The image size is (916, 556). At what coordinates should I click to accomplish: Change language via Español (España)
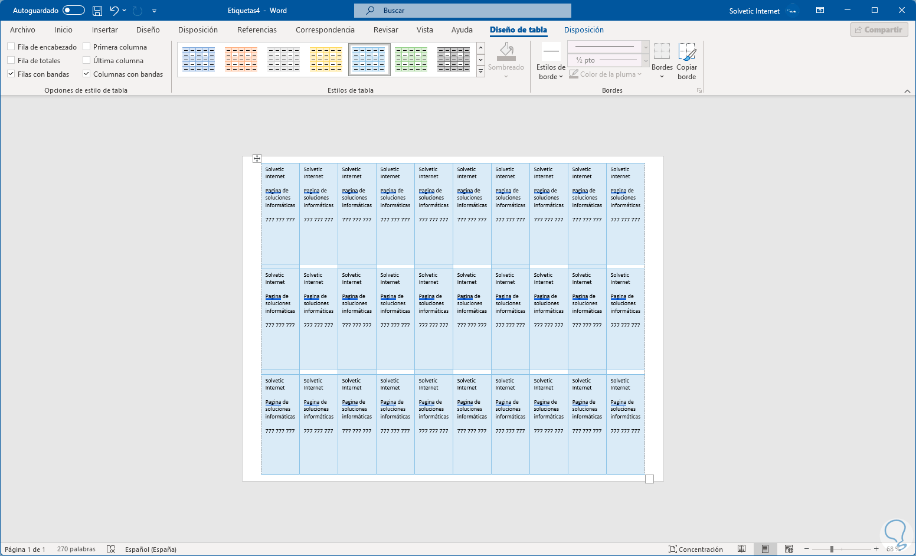pos(151,549)
